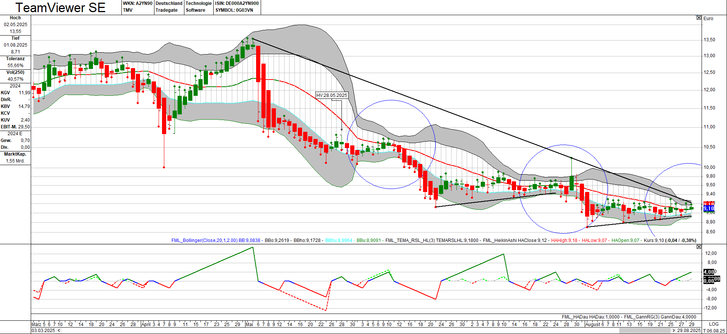Viewport: 727px width, 334px height.
Task: Click the end date 29.08.2025 field
Action: pos(689,331)
